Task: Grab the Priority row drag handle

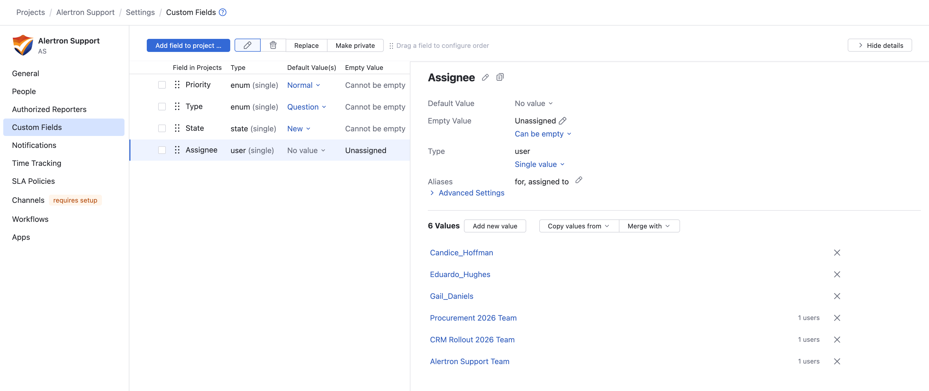Action: [177, 85]
